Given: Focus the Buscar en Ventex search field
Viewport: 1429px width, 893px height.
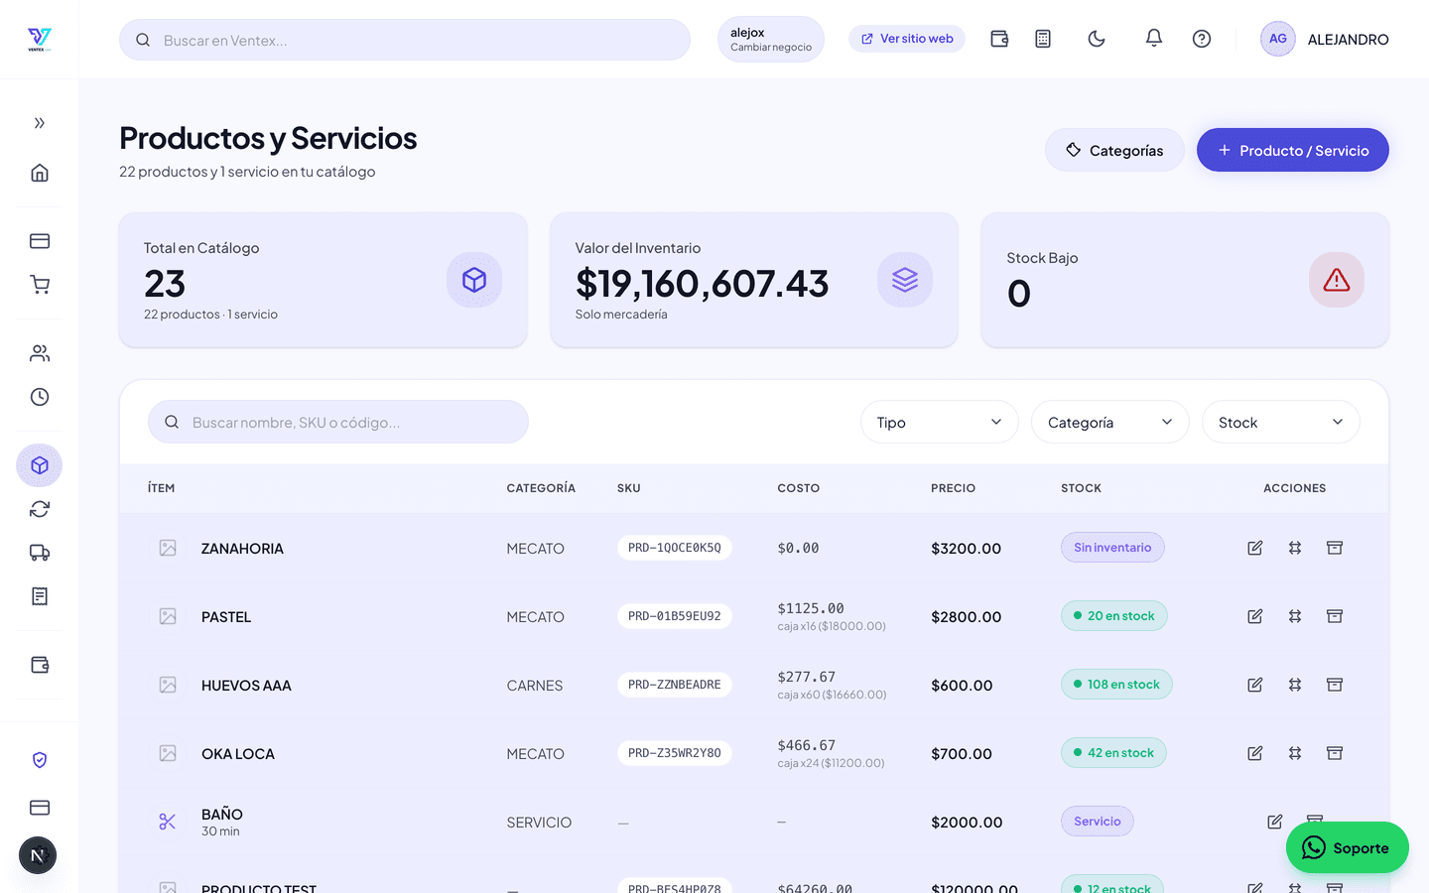Looking at the screenshot, I should tap(405, 40).
